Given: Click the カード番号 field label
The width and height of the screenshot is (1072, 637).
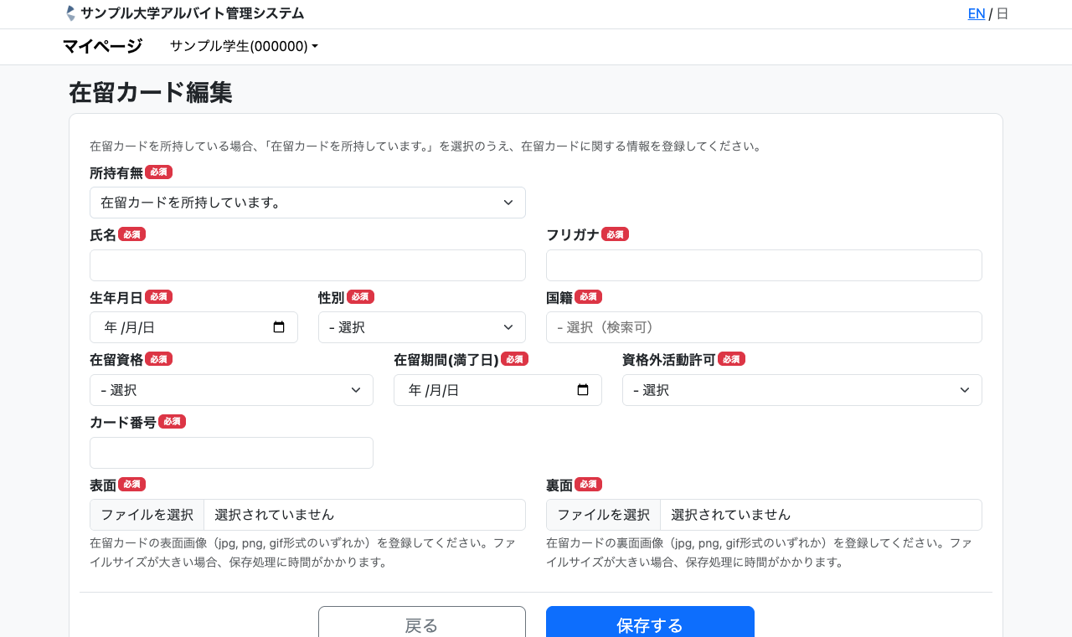Looking at the screenshot, I should 123,422.
